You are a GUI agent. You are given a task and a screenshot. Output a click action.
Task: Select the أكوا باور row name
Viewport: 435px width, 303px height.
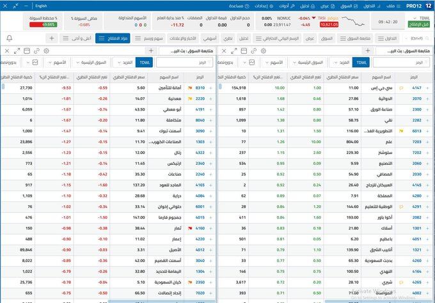385,217
